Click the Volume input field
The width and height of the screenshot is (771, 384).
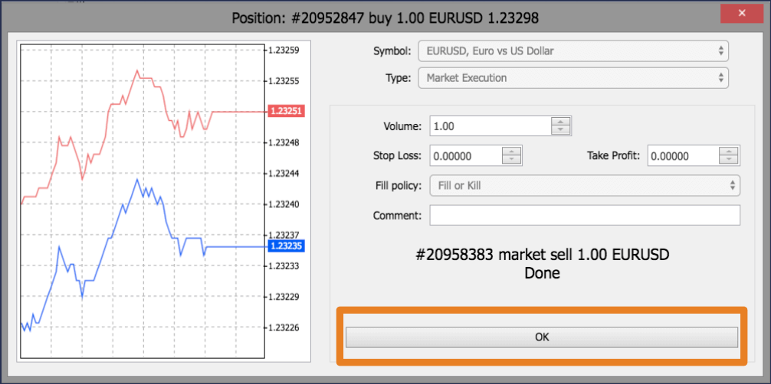(x=490, y=126)
